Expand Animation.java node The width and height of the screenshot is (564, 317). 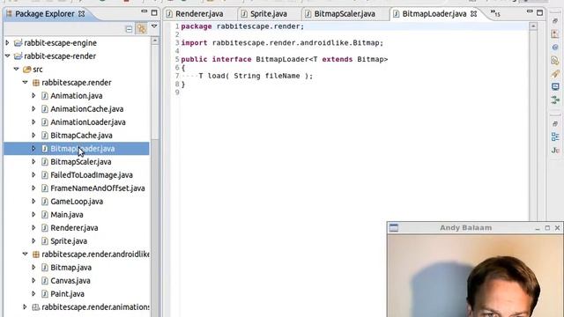point(33,96)
